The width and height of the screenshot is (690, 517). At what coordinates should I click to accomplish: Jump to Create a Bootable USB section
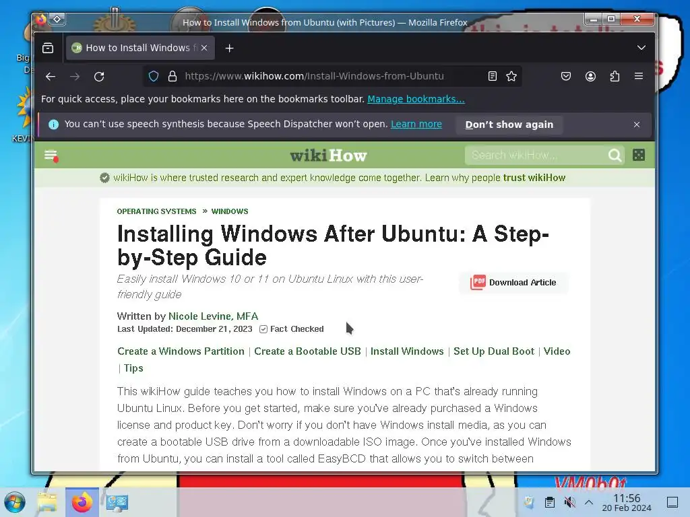(307, 351)
